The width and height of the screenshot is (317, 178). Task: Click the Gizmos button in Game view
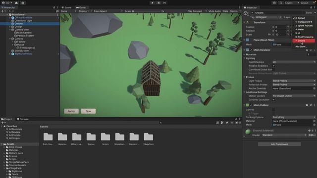coord(233,11)
